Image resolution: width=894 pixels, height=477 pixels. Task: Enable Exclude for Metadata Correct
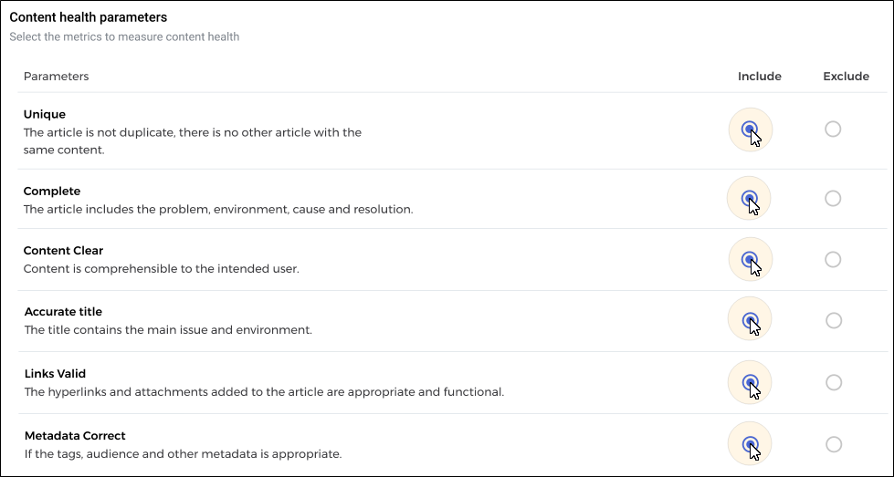[x=834, y=444]
